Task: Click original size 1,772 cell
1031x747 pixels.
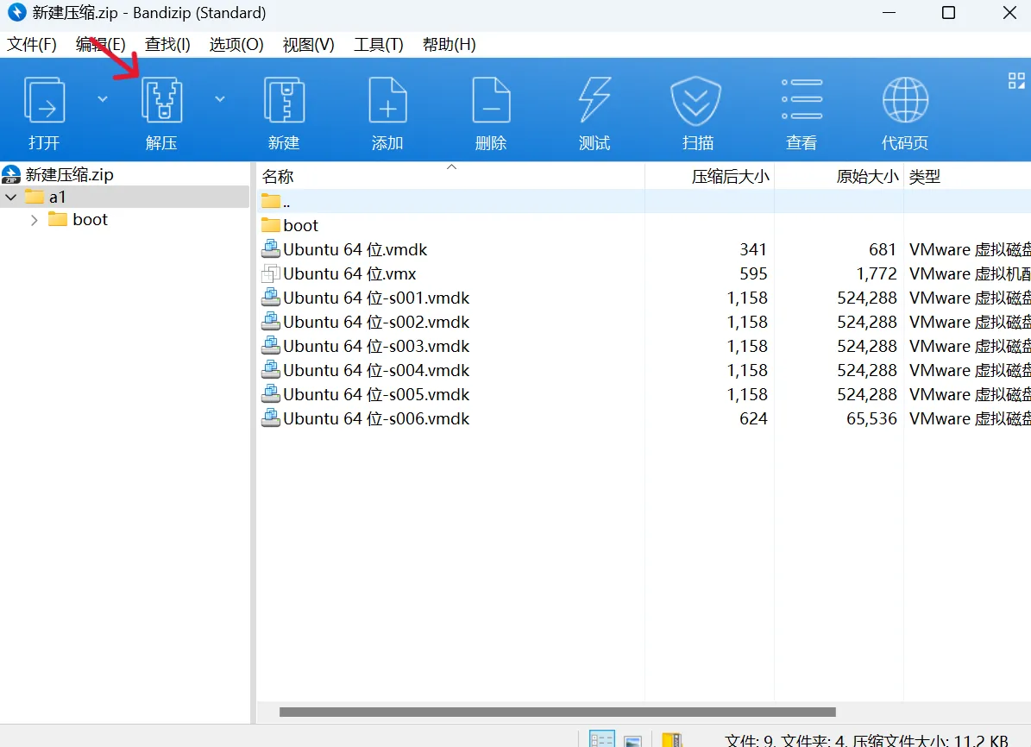Action: click(x=877, y=273)
